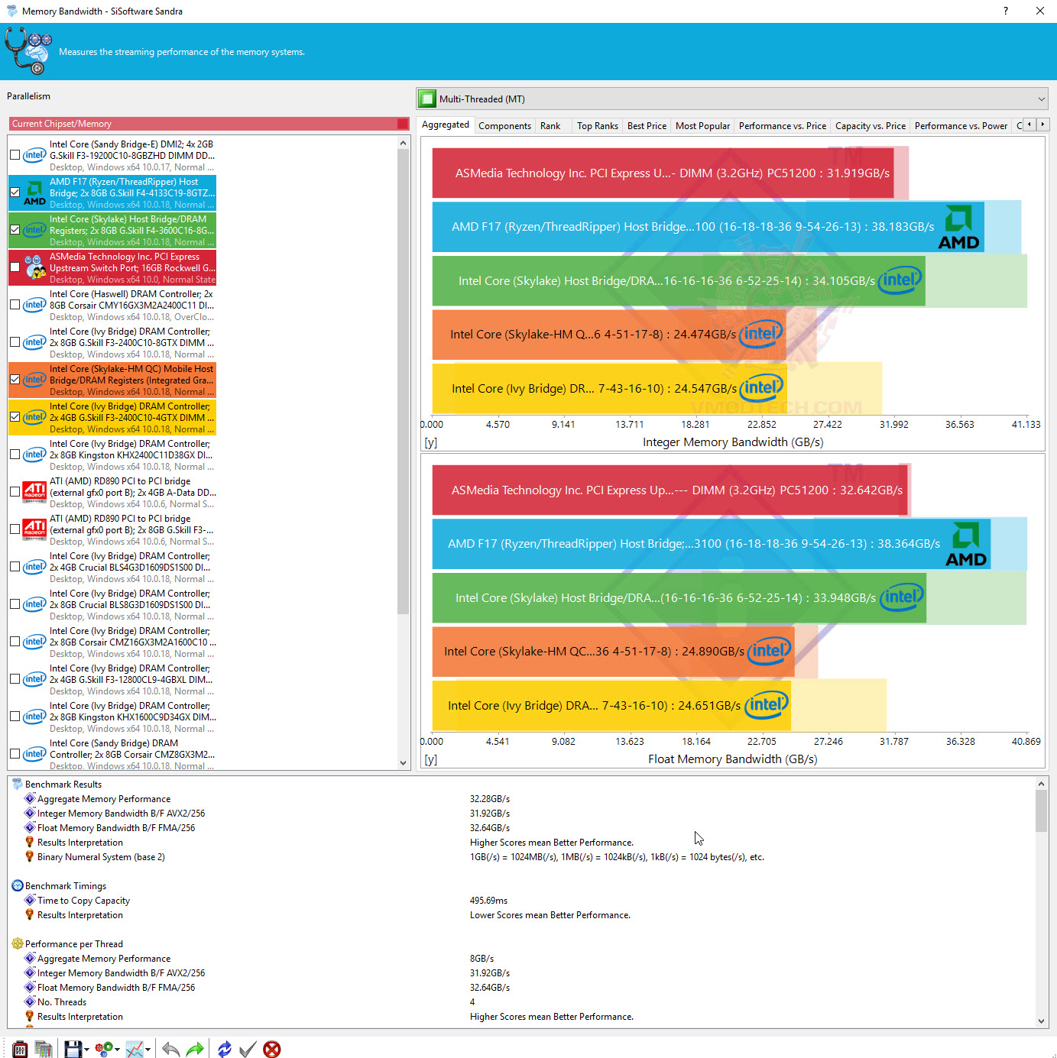Viewport: 1057px width, 1058px height.
Task: Click the tab strip right scroll arrow
Action: tap(1042, 125)
